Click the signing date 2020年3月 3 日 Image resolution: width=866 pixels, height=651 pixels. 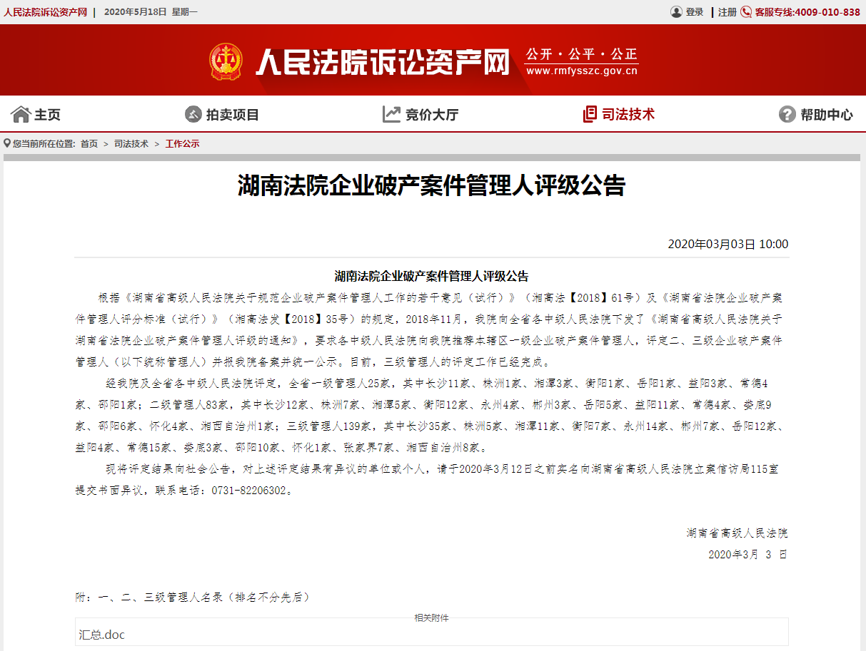pyautogui.click(x=748, y=554)
